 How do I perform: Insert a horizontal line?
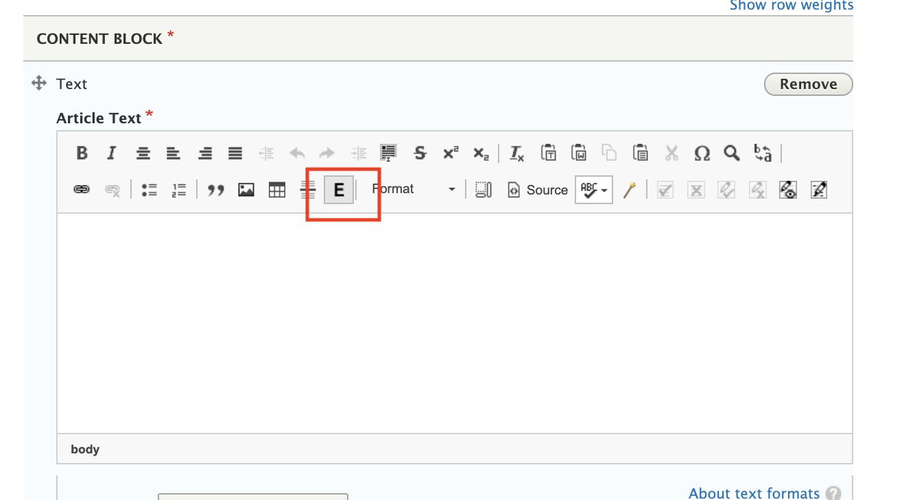pyautogui.click(x=308, y=190)
